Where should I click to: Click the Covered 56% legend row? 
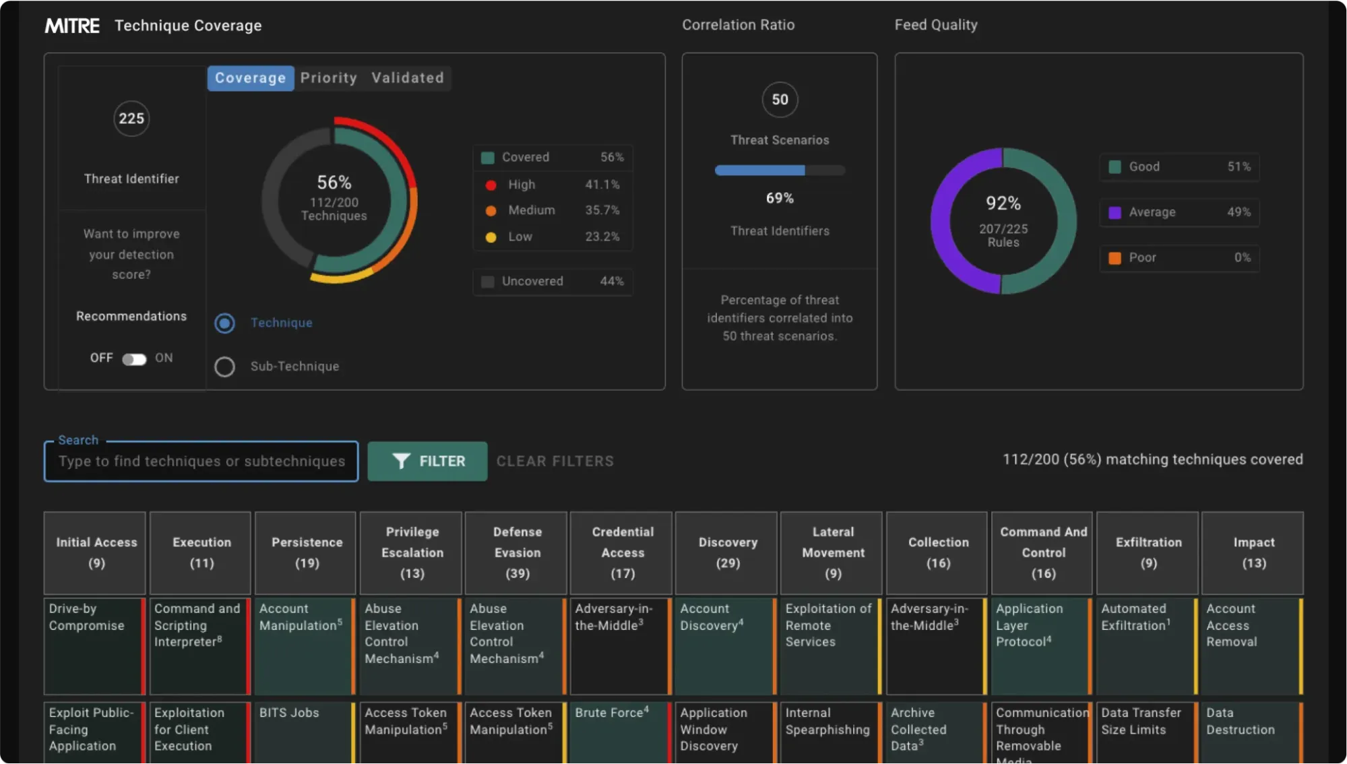pos(553,158)
